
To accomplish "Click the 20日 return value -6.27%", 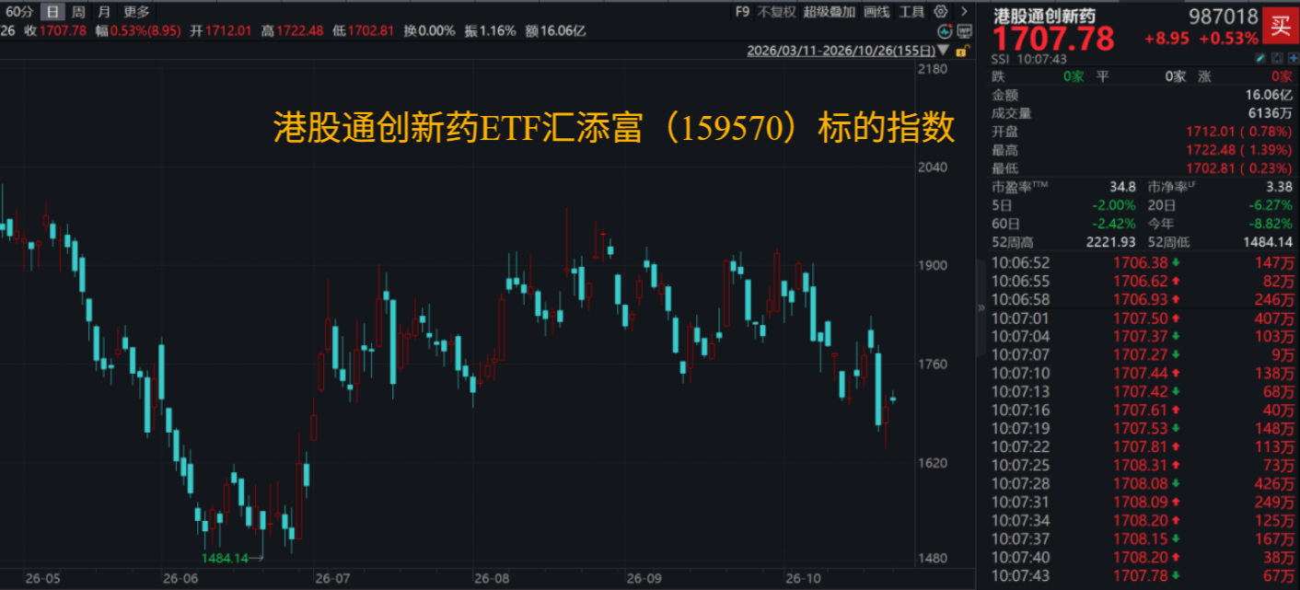I will [1271, 204].
